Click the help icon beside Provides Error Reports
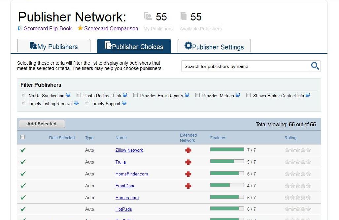Image resolution: width=339 pixels, height=220 pixels. pos(187,95)
